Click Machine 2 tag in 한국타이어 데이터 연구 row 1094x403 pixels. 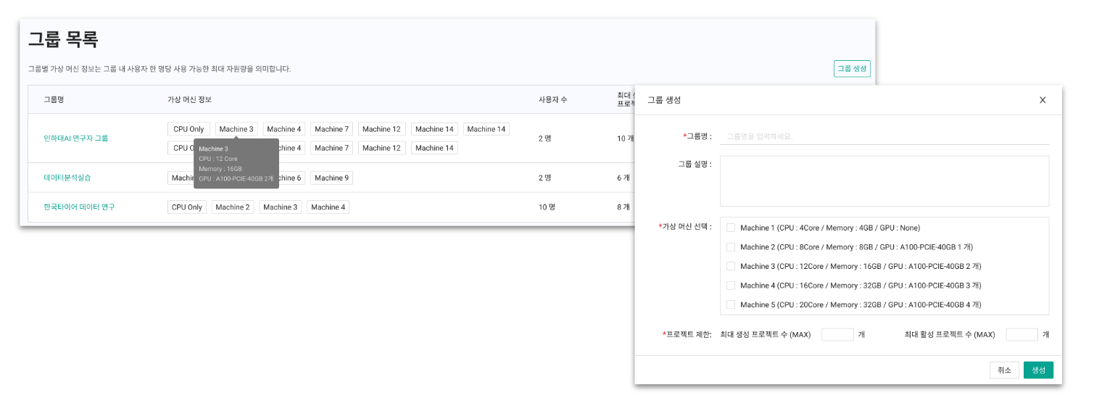(x=233, y=207)
